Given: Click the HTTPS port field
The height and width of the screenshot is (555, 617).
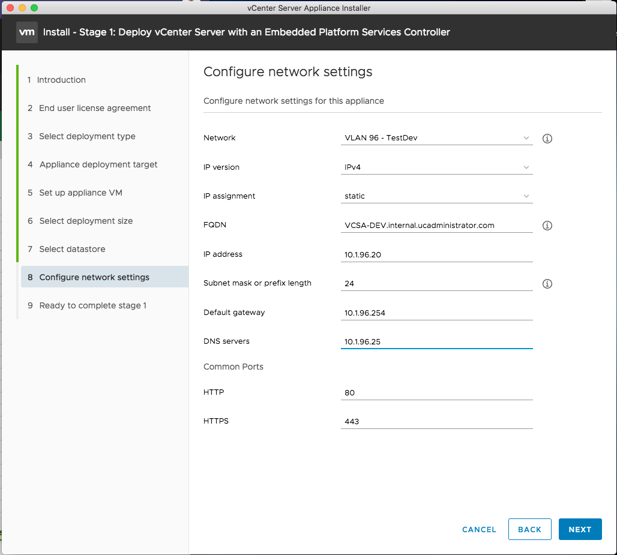Looking at the screenshot, I should tap(436, 421).
